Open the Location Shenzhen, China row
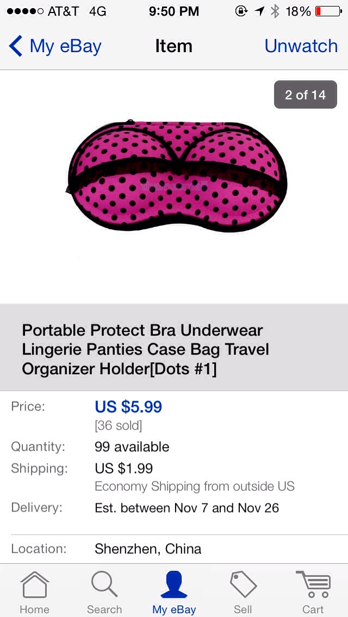Viewport: 348px width, 617px height. [x=174, y=549]
